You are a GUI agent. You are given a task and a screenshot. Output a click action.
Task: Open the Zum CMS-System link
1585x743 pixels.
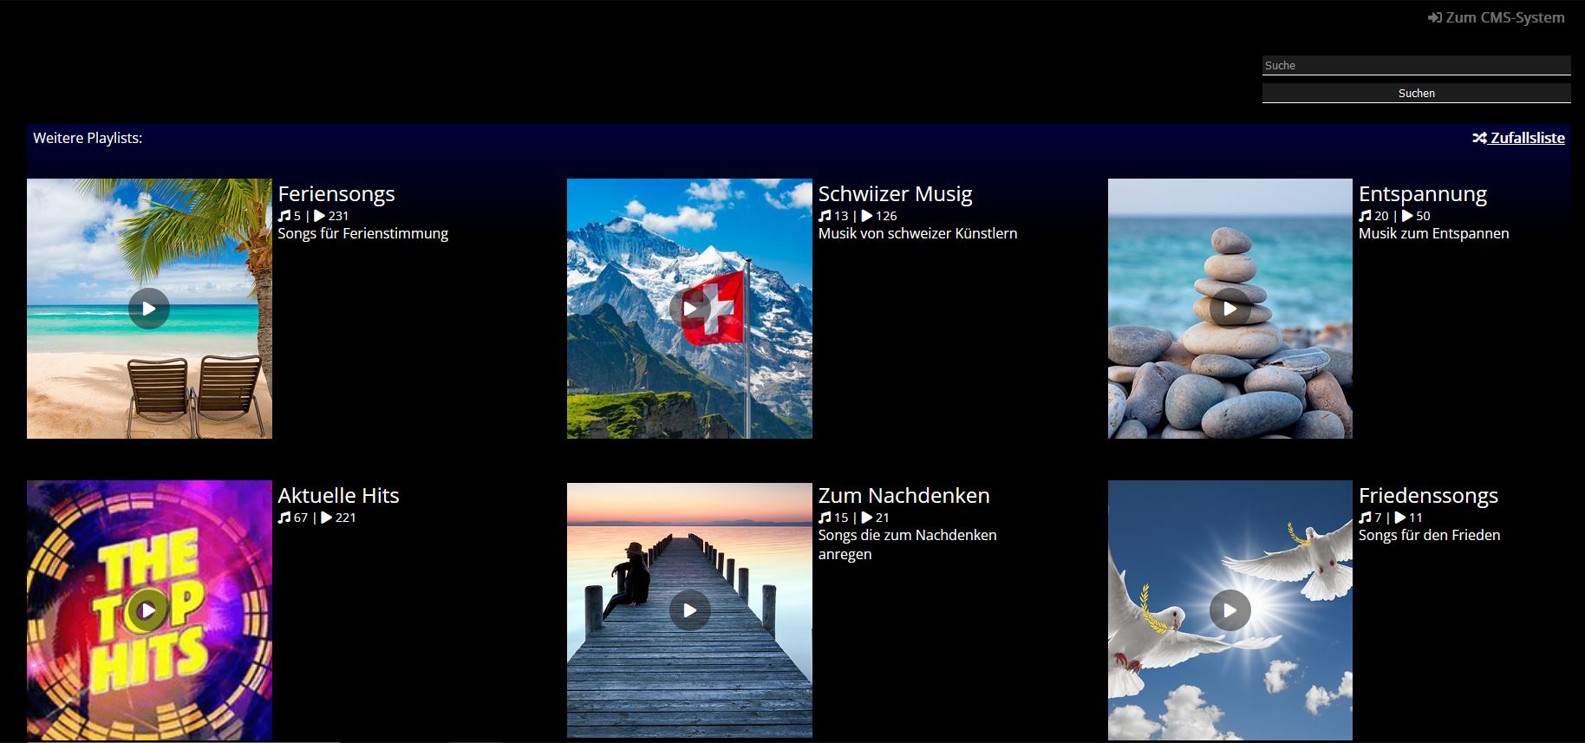[x=1504, y=17]
